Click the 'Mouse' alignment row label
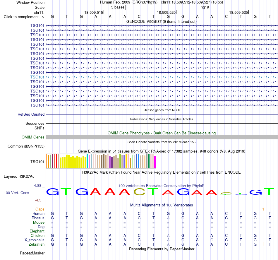 (x=39, y=223)
